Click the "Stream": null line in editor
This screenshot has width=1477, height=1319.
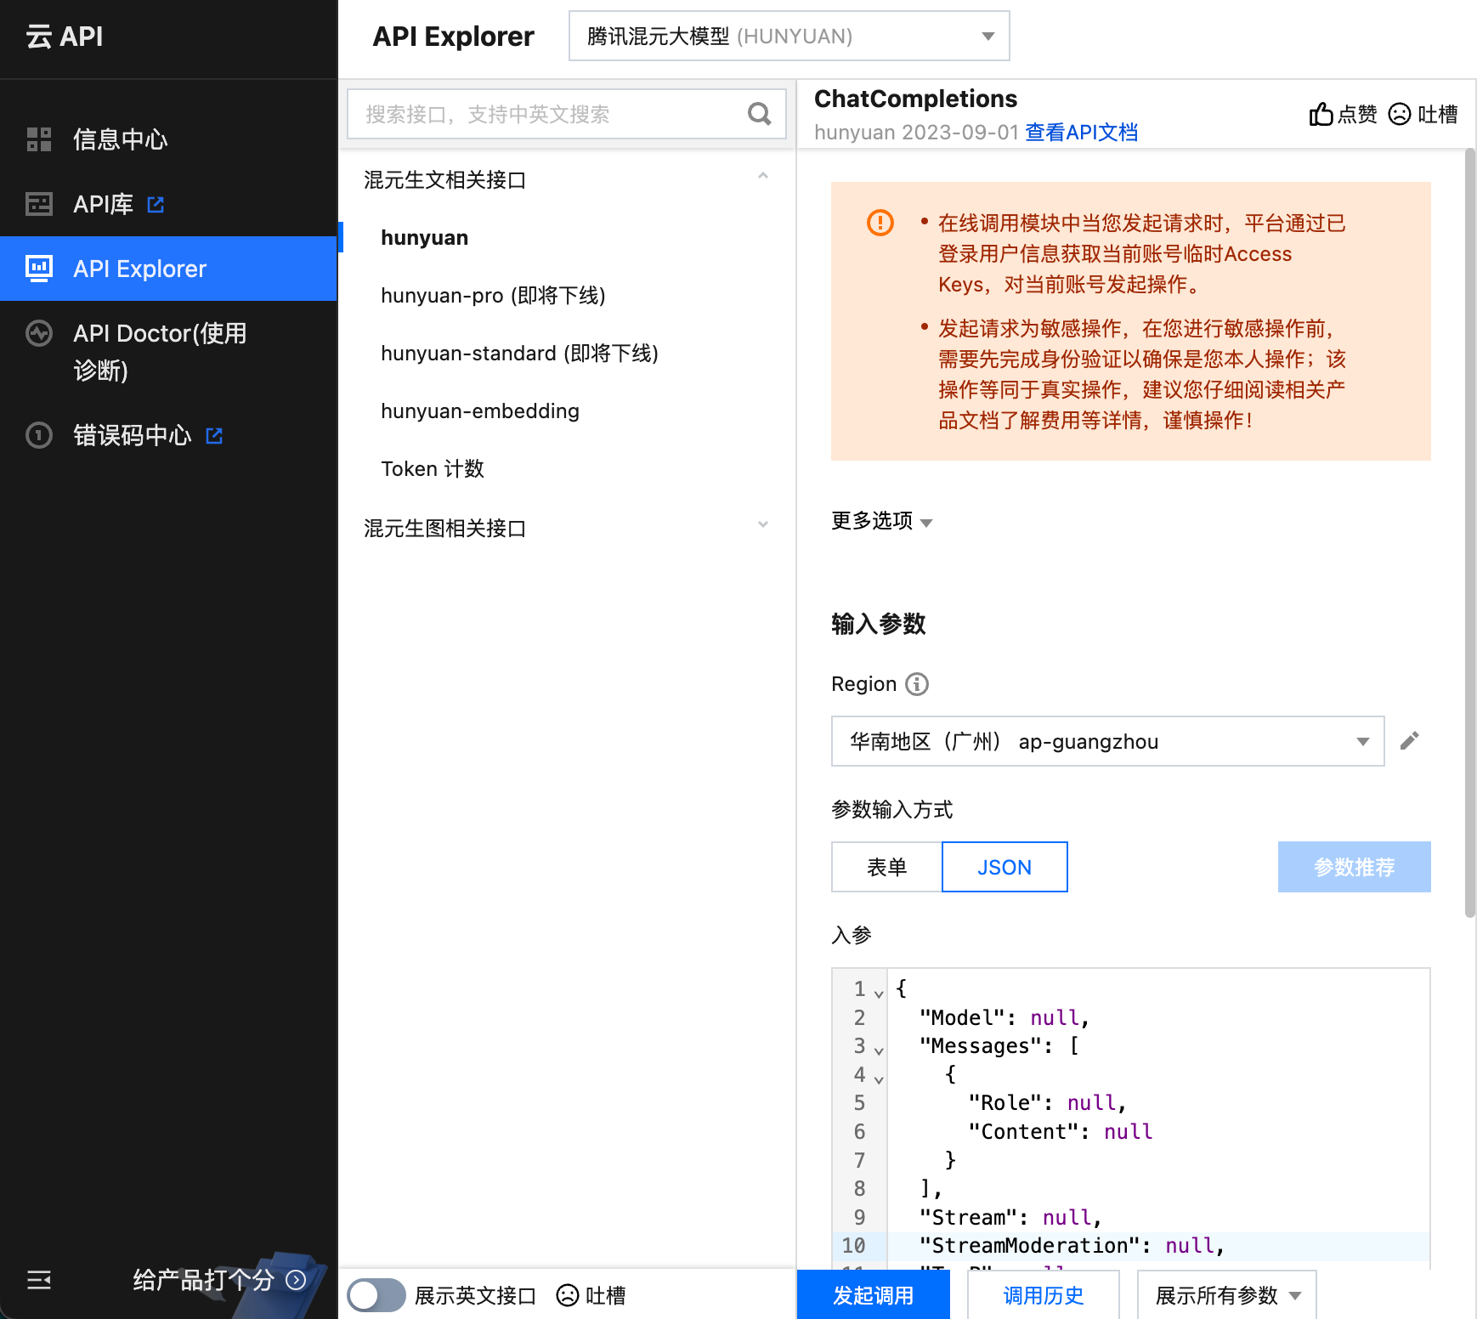pyautogui.click(x=1010, y=1217)
